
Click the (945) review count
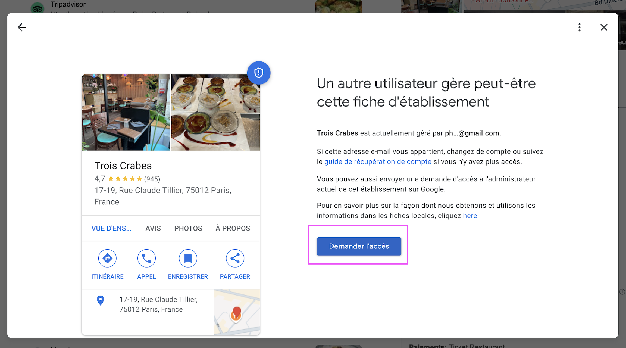(152, 179)
